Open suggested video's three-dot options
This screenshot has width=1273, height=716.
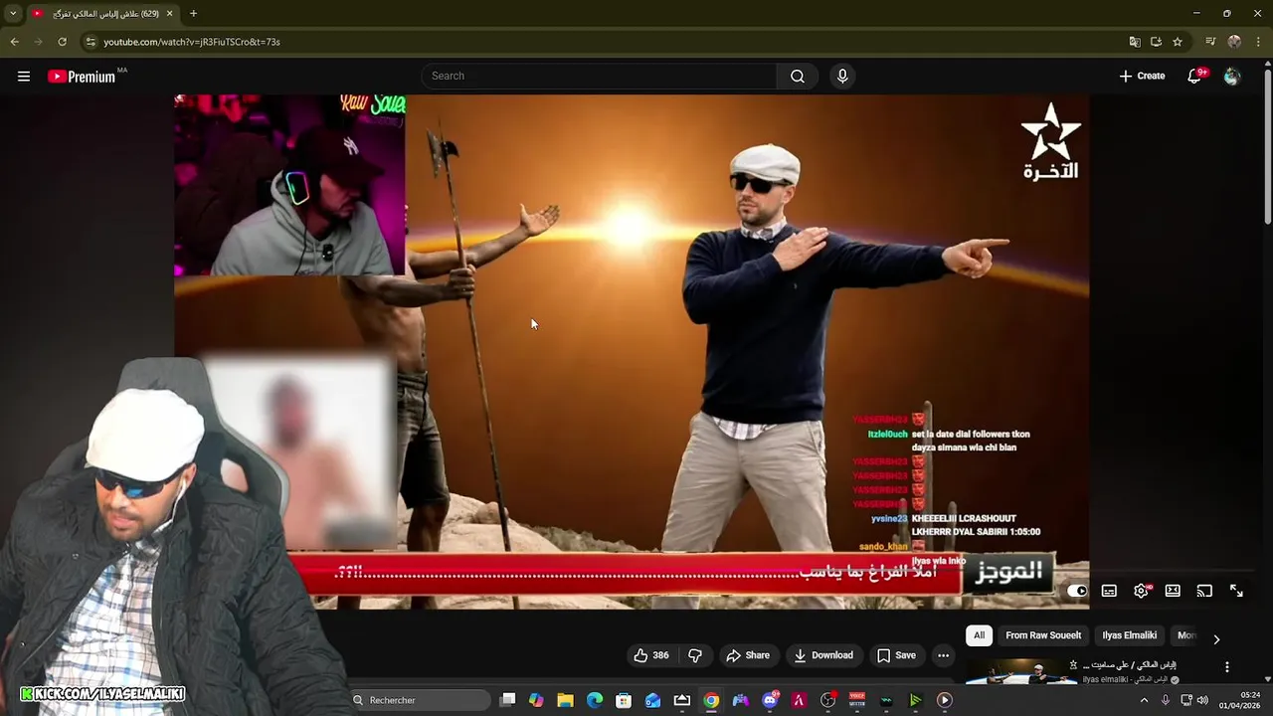(x=1227, y=667)
